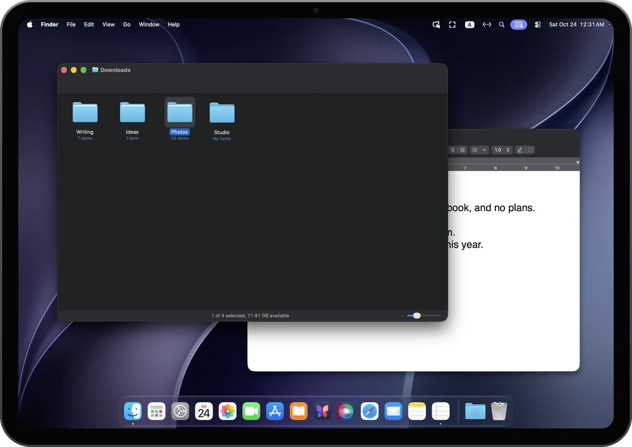
Task: Open the Window menu
Action: coord(149,25)
